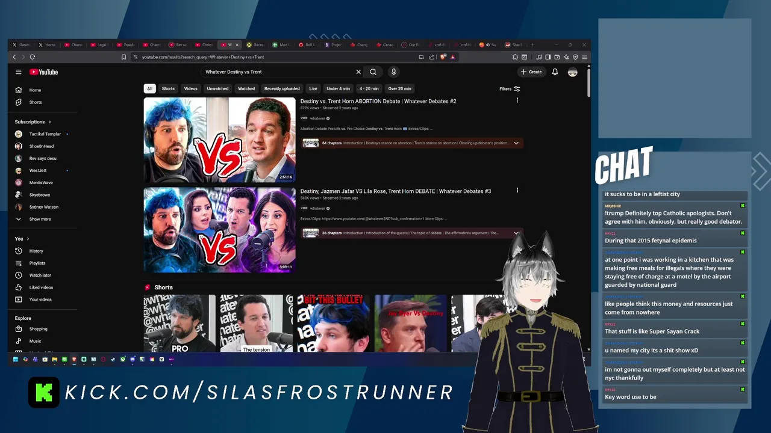Select the Videos filter chip
The image size is (771, 433).
tap(191, 88)
